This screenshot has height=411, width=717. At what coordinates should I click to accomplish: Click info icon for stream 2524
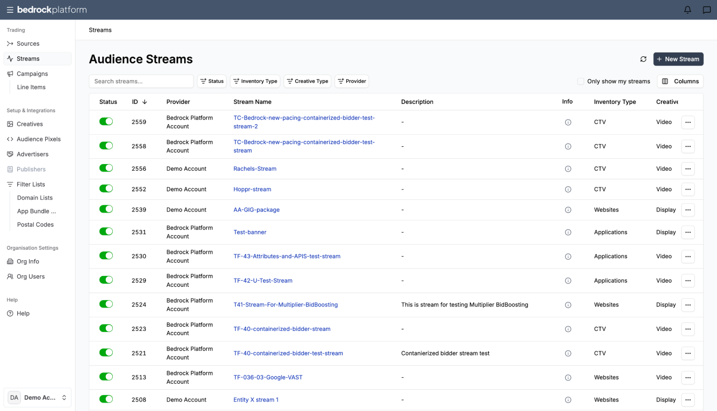[568, 305]
